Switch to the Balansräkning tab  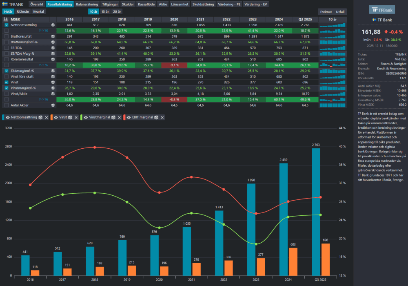[87, 4]
